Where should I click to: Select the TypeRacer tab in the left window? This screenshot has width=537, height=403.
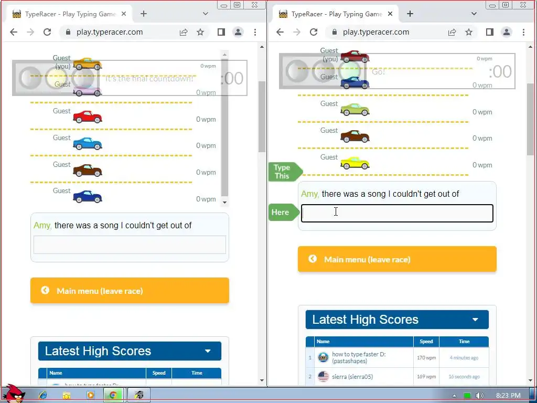coord(70,14)
